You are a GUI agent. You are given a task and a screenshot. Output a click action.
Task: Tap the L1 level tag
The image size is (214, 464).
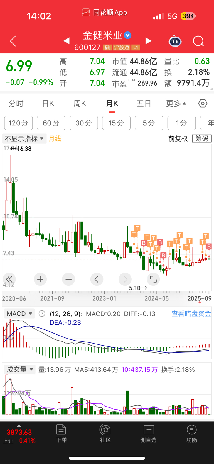[136, 47]
